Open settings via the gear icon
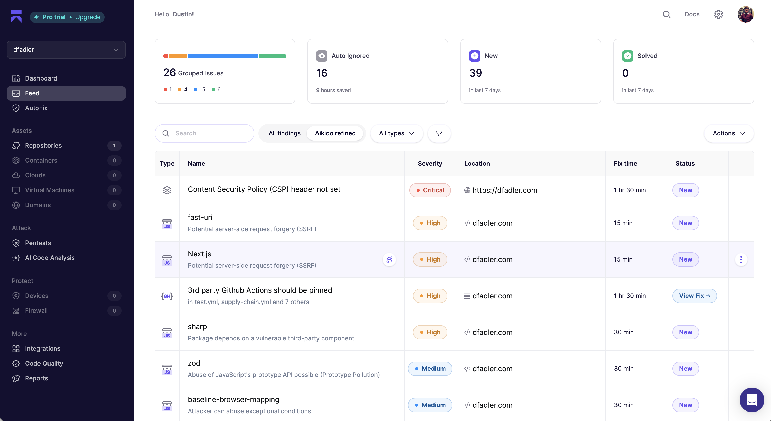This screenshot has height=421, width=771. (718, 14)
